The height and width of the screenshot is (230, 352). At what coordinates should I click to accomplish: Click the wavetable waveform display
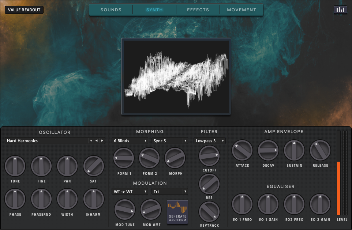176,76
